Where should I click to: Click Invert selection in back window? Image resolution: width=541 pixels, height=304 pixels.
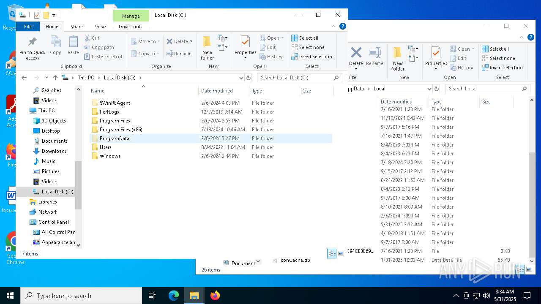(x=502, y=68)
